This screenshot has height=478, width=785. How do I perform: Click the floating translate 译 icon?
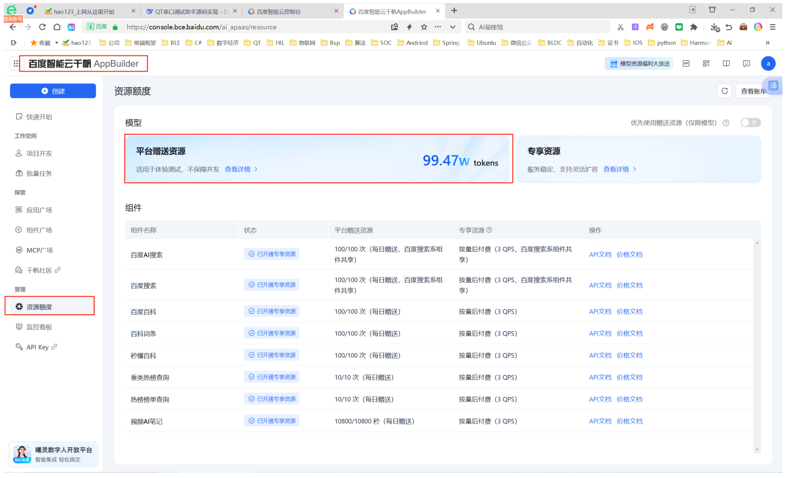774,86
